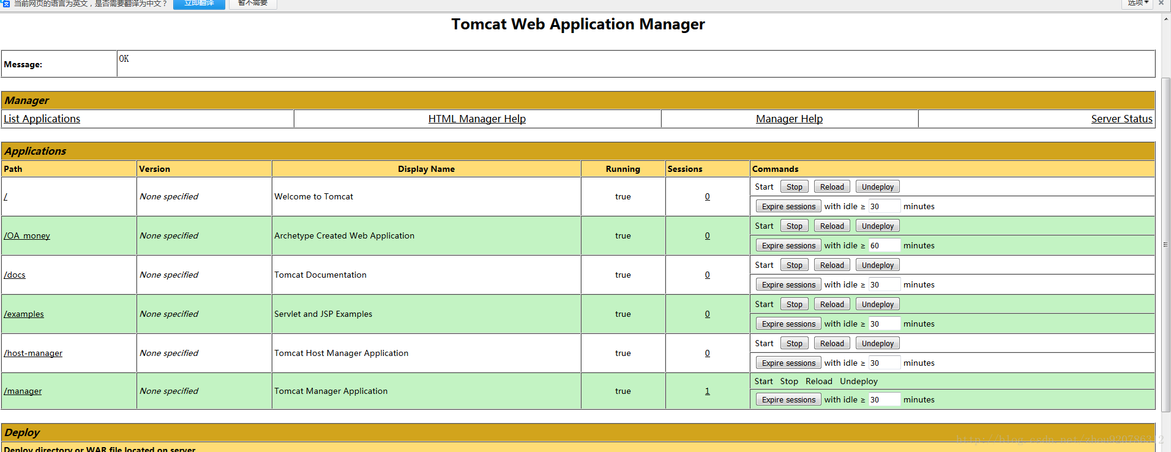Expire sessions for Welcome to Tomcat

[x=788, y=206]
